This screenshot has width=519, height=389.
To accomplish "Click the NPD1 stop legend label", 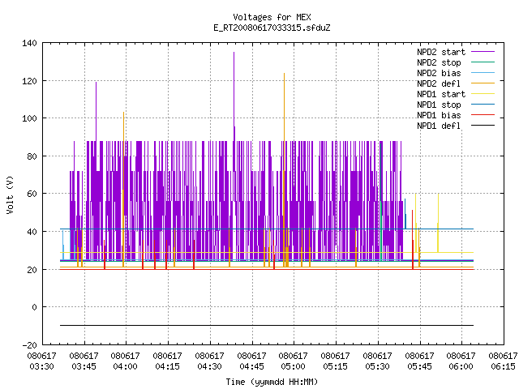I will click(x=439, y=105).
